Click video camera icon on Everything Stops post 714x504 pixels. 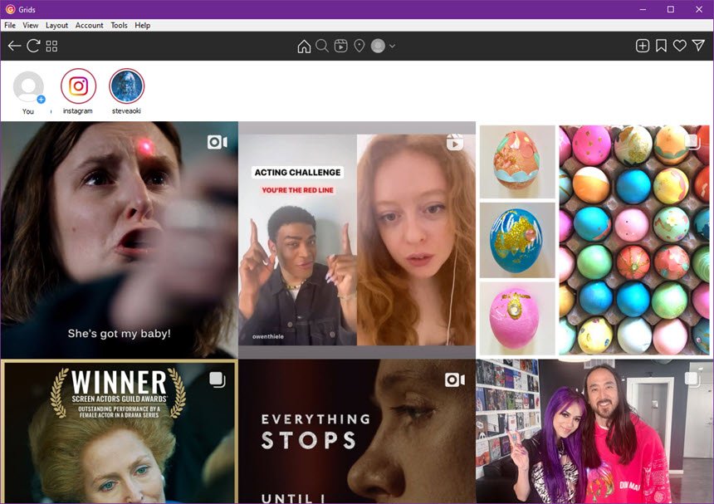tap(455, 379)
